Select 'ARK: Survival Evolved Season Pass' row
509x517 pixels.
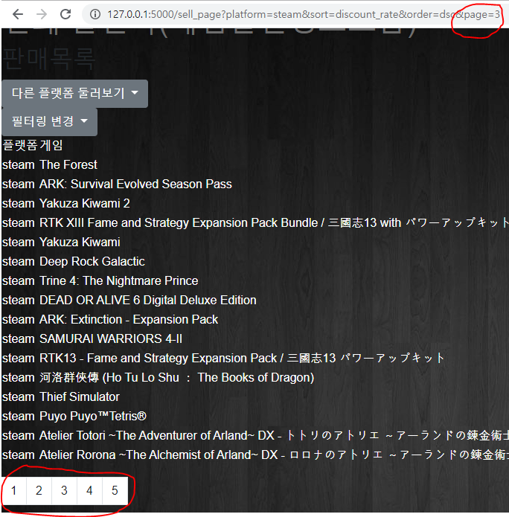pos(117,184)
